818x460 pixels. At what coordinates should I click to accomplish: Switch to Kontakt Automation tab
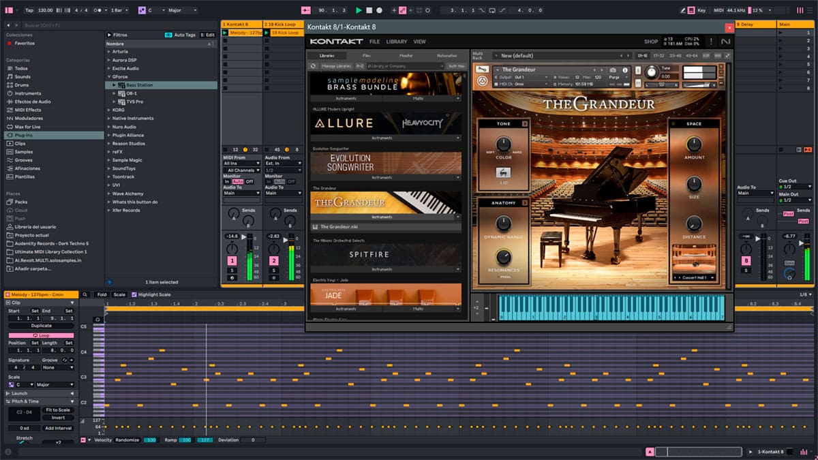(446, 55)
